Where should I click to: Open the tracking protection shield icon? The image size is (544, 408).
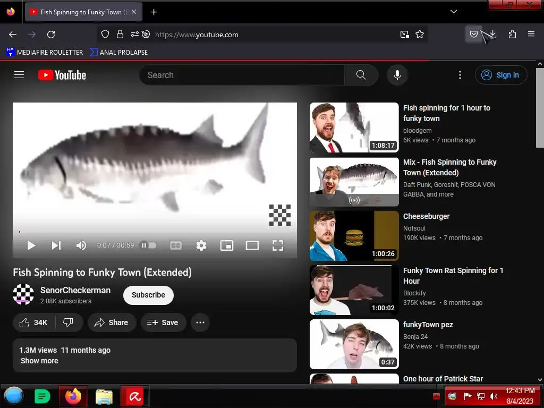pyautogui.click(x=105, y=34)
